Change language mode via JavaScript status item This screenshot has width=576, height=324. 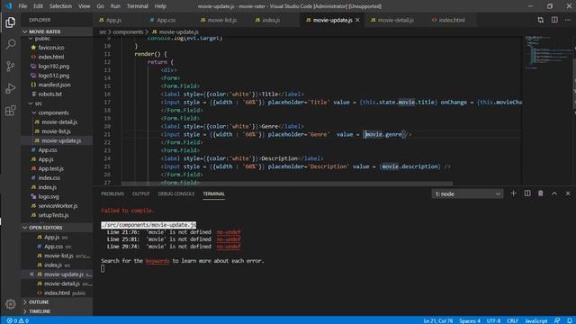(536, 320)
